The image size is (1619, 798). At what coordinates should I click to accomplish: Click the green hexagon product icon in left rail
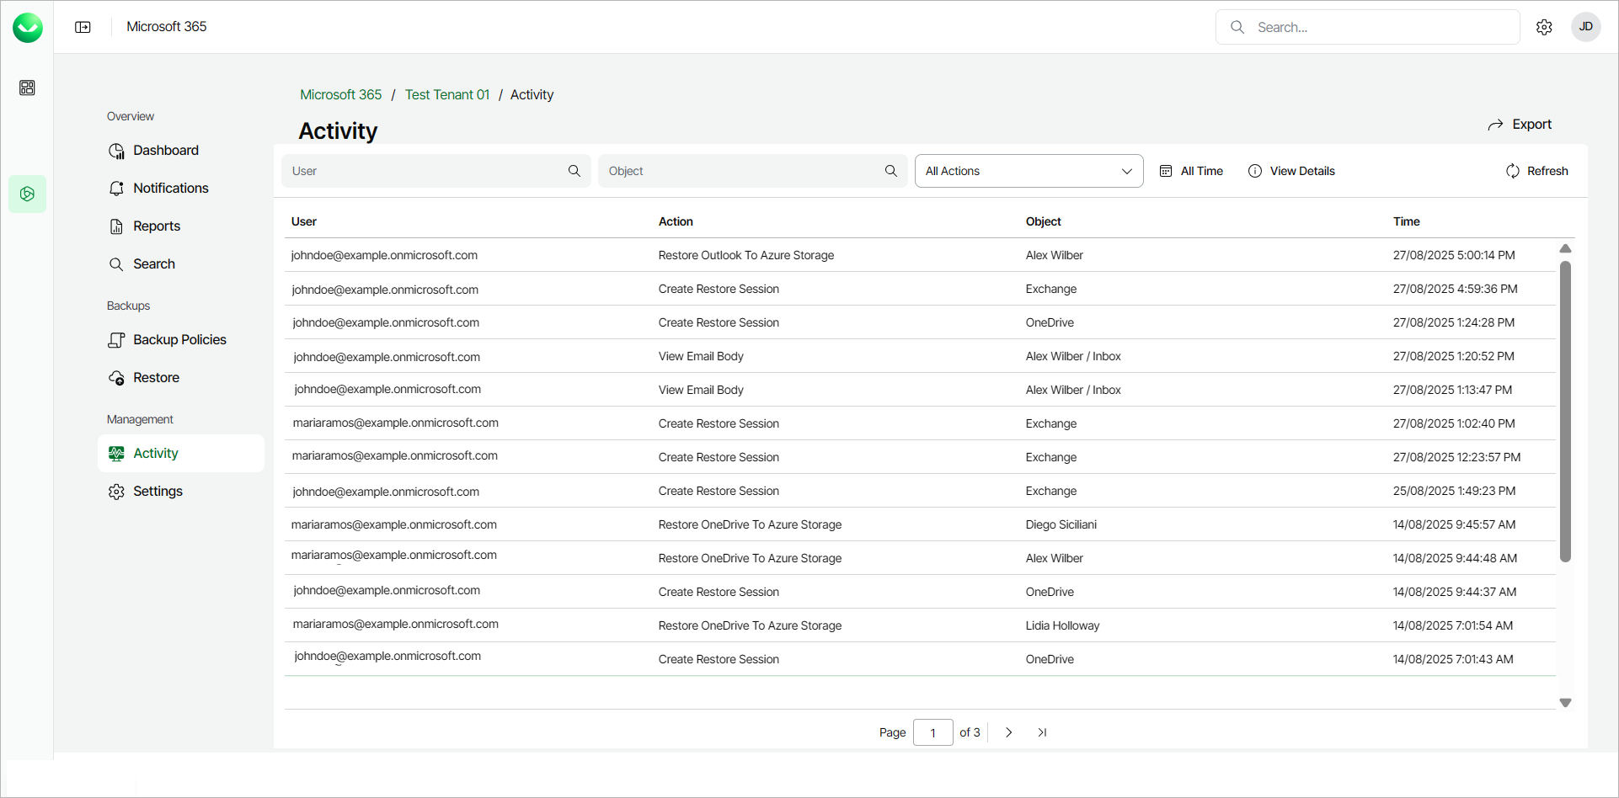pos(27,194)
